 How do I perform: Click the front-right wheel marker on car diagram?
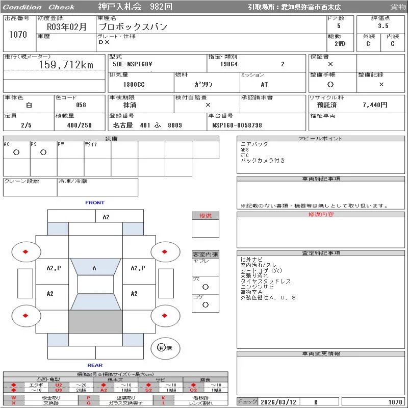coord(165,251)
